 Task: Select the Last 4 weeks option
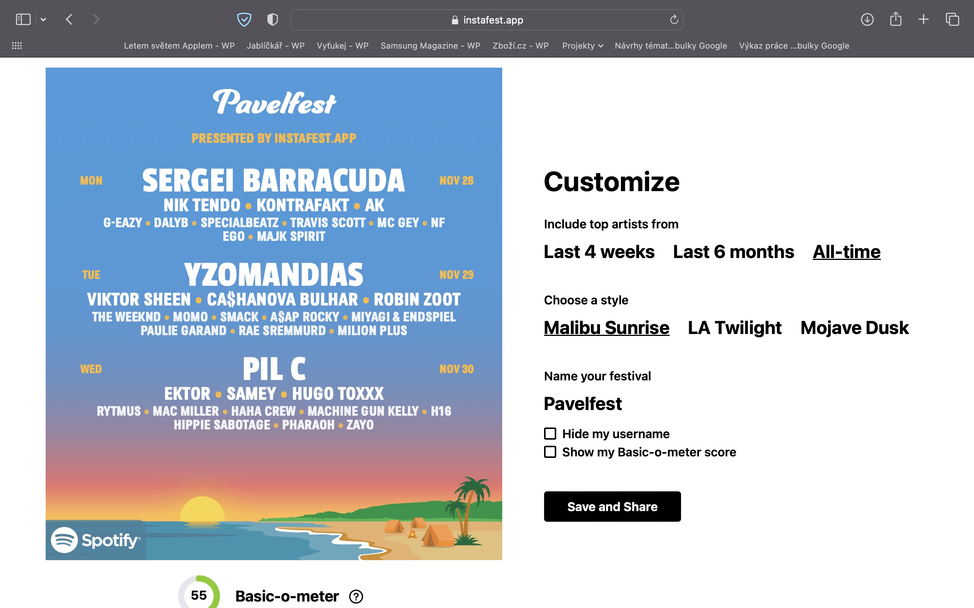599,252
